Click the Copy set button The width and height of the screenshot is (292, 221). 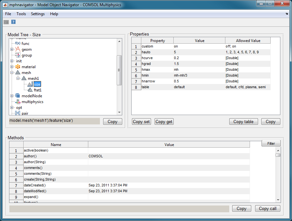tap(141, 121)
